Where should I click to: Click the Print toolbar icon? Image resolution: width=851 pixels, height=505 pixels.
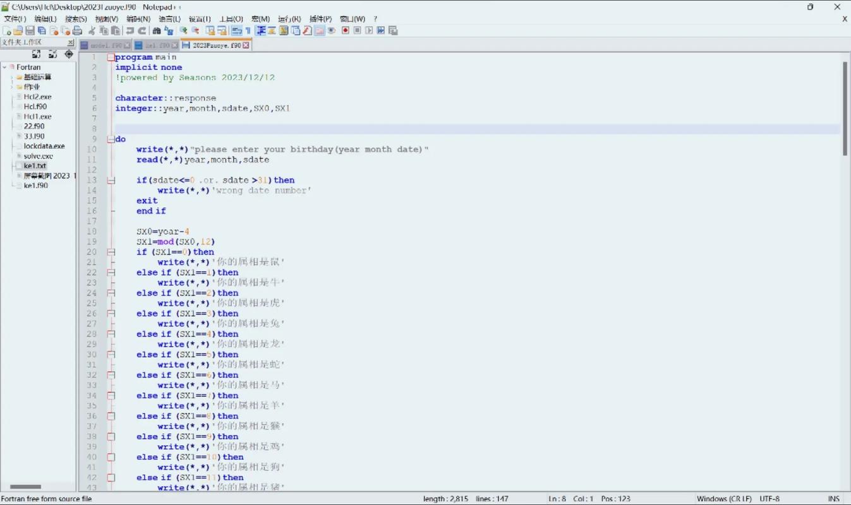click(77, 30)
